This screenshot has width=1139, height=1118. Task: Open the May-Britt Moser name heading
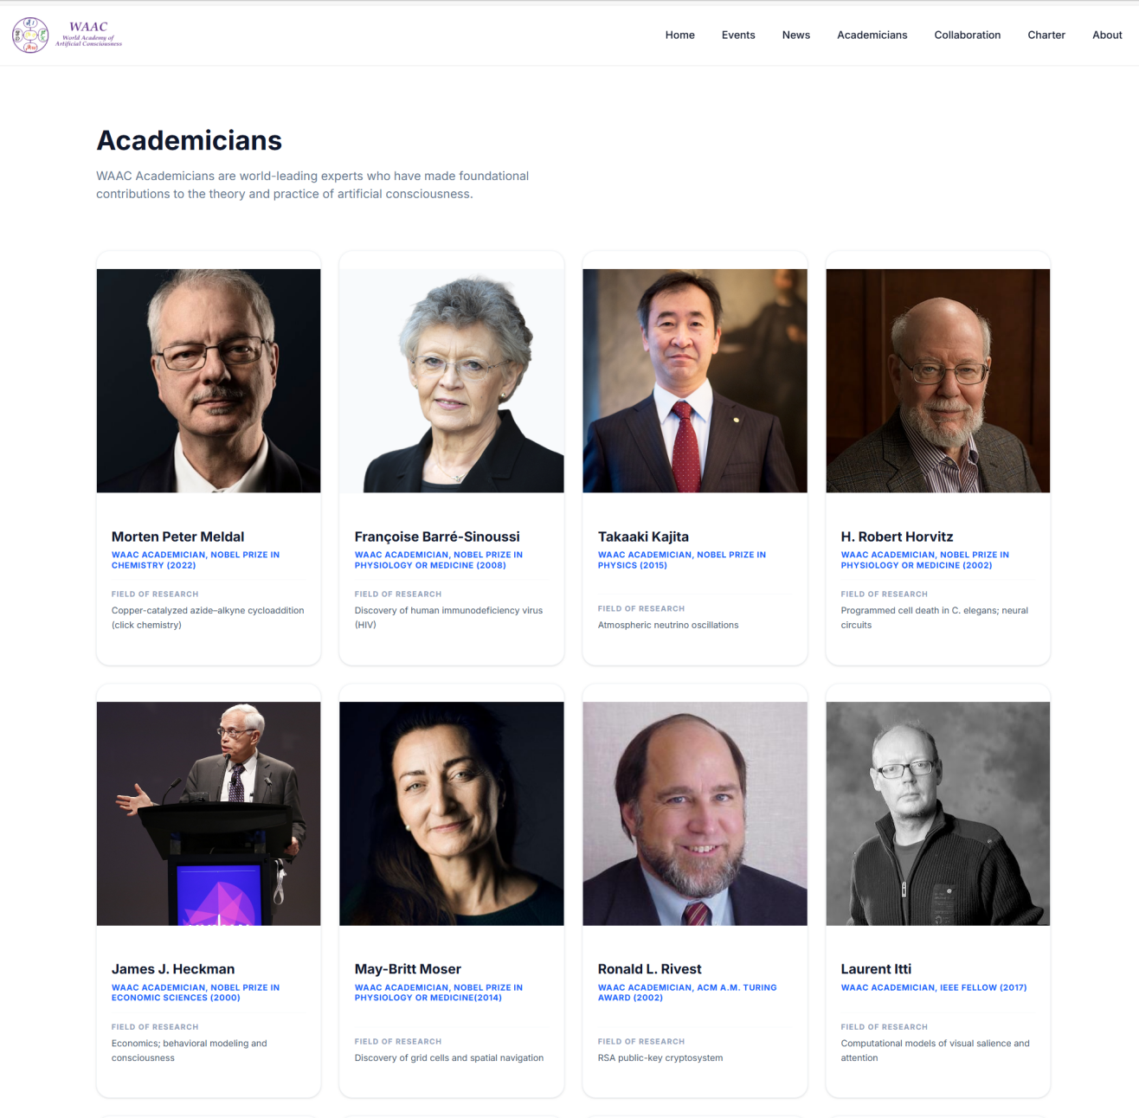click(x=408, y=969)
